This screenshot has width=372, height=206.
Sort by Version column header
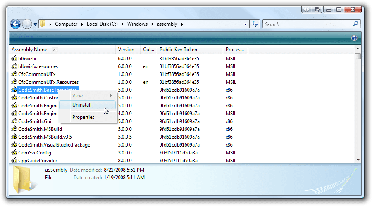(x=128, y=50)
